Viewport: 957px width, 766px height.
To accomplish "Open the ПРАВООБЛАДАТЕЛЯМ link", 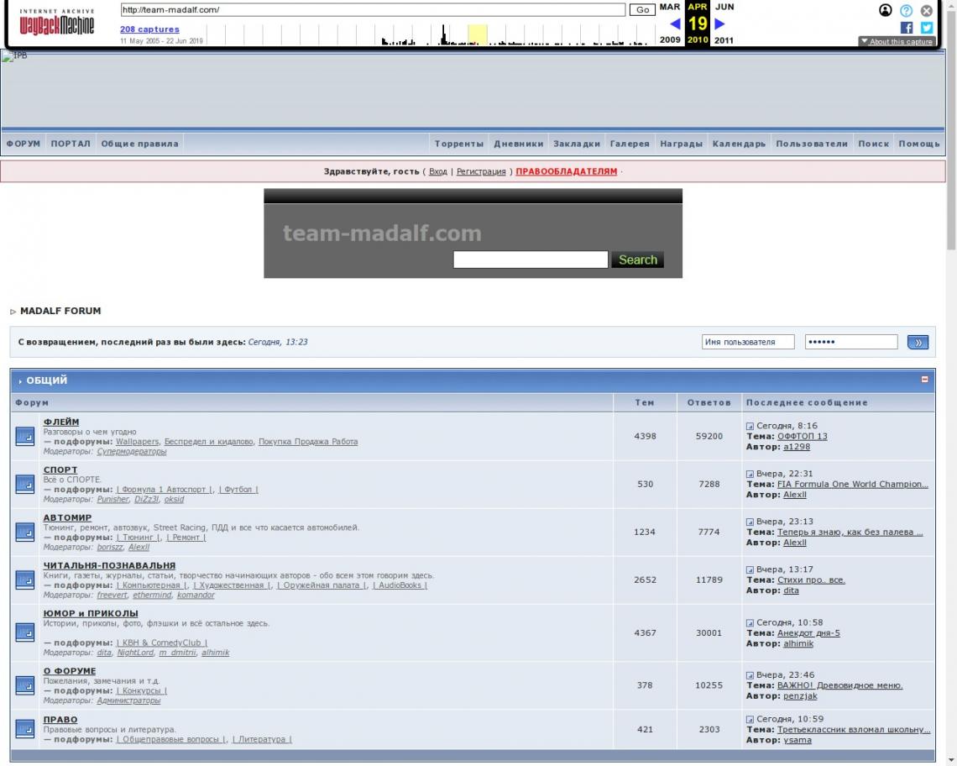I will click(x=567, y=171).
